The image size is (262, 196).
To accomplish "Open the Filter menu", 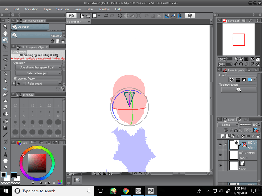I will pos(90,9).
